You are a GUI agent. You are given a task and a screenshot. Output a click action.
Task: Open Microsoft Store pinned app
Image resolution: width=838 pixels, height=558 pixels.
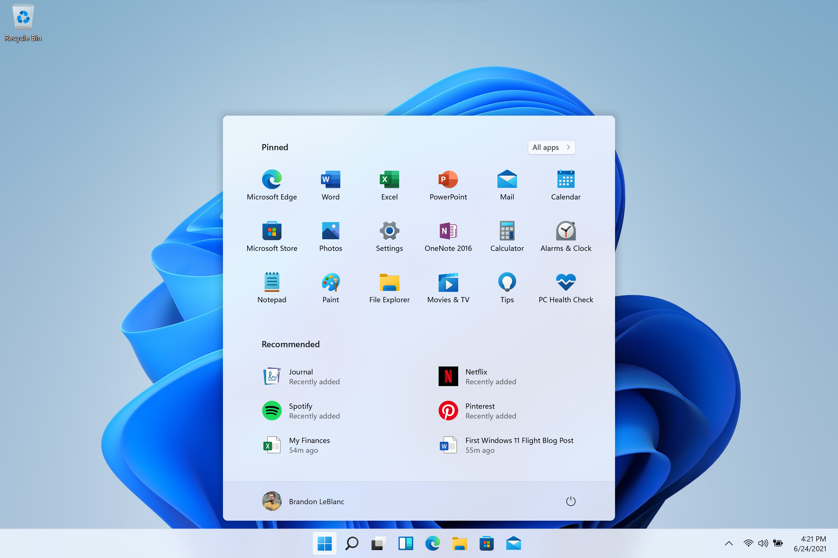(271, 231)
